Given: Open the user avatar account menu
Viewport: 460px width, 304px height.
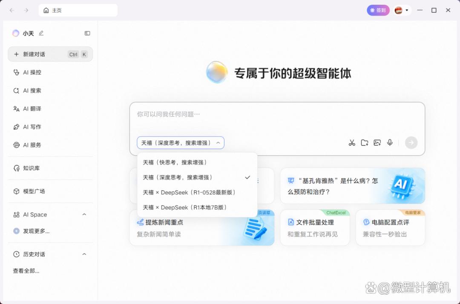Looking at the screenshot, I should point(402,10).
